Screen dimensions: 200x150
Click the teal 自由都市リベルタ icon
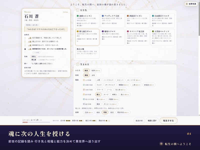point(153,16)
